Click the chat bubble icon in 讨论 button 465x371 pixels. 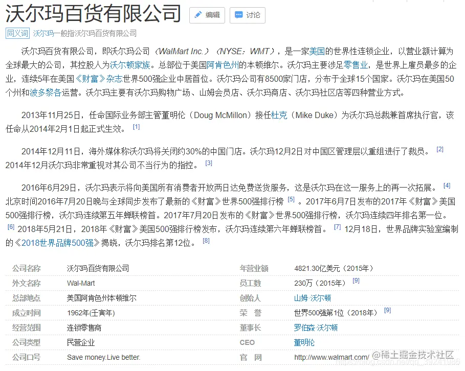point(238,15)
